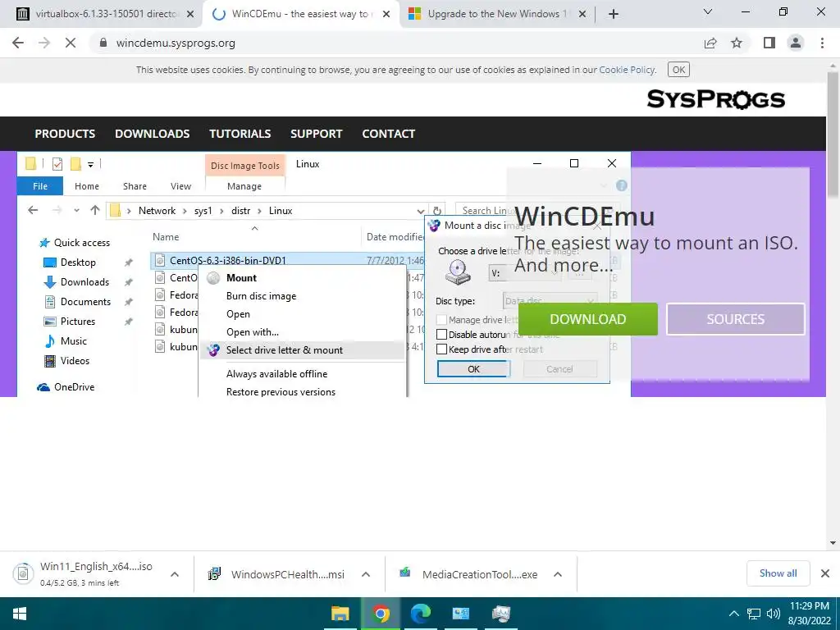Click the green DOWNLOAD button
Image resolution: width=840 pixels, height=630 pixels.
point(587,319)
